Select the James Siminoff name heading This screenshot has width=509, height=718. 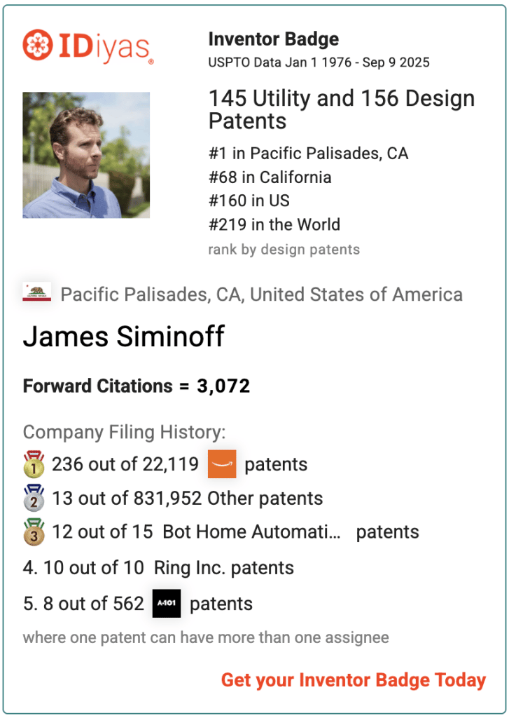(123, 337)
